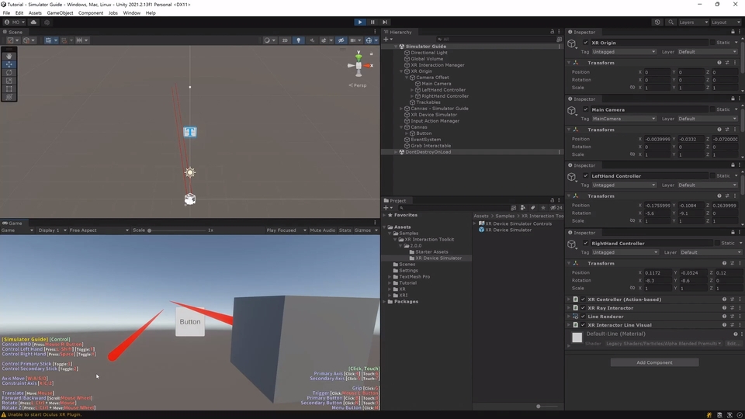Click the Button in the Game view
The width and height of the screenshot is (745, 419).
[x=190, y=321]
